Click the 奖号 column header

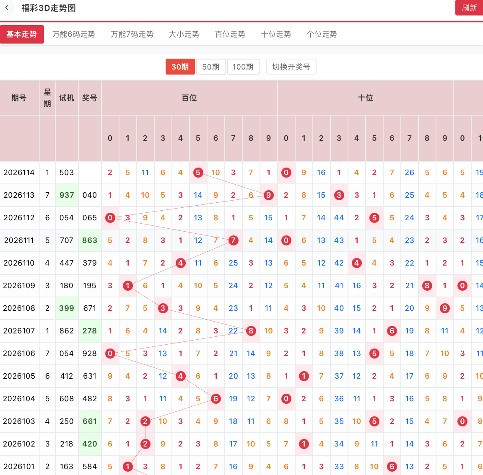point(90,98)
